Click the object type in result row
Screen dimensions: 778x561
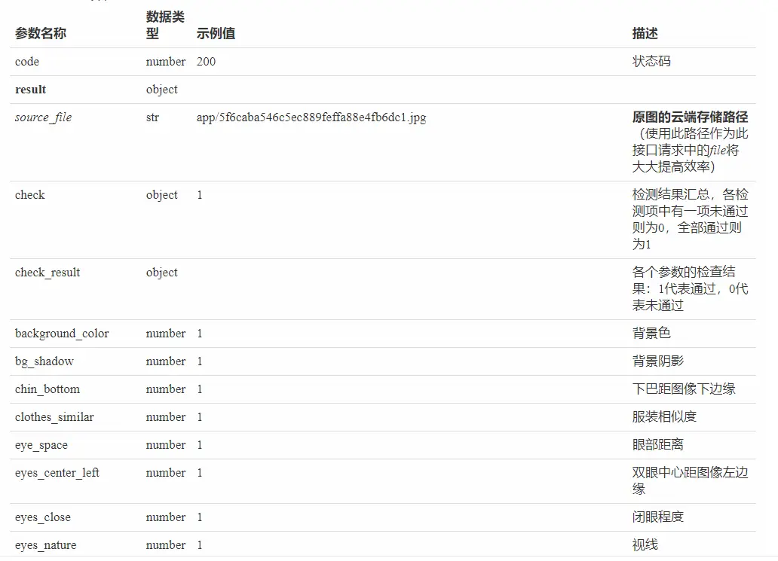point(162,90)
